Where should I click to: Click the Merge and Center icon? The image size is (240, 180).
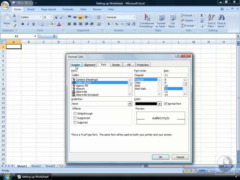pyautogui.click(x=98, y=24)
